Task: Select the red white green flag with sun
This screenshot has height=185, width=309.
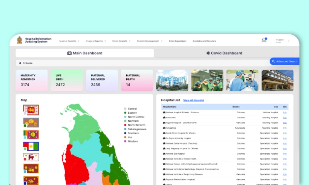Action: pos(31,146)
